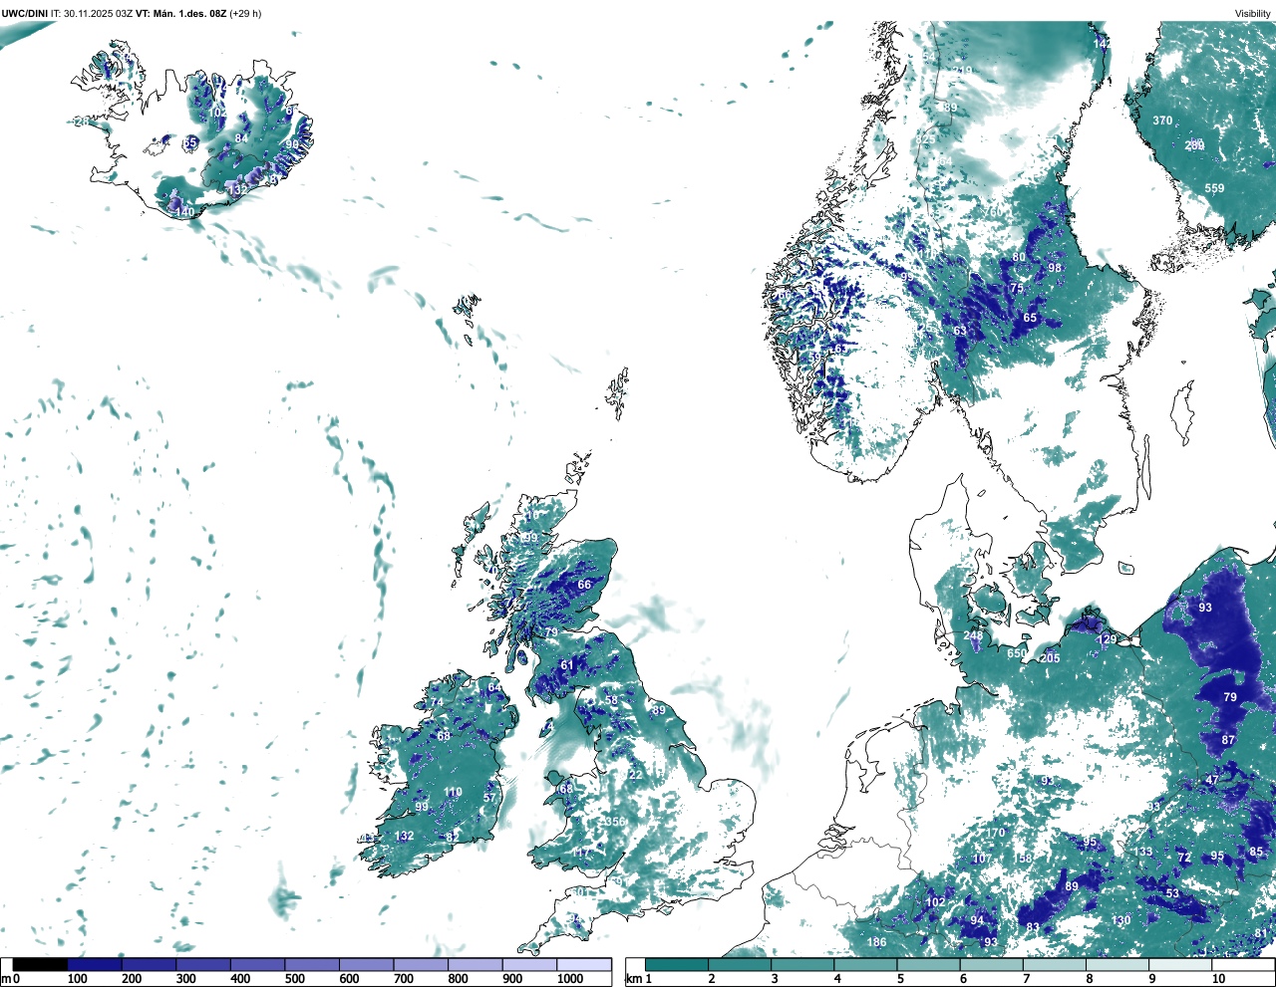This screenshot has width=1276, height=987.
Task: Click value '140' on Iceland's south coast
Action: [184, 212]
